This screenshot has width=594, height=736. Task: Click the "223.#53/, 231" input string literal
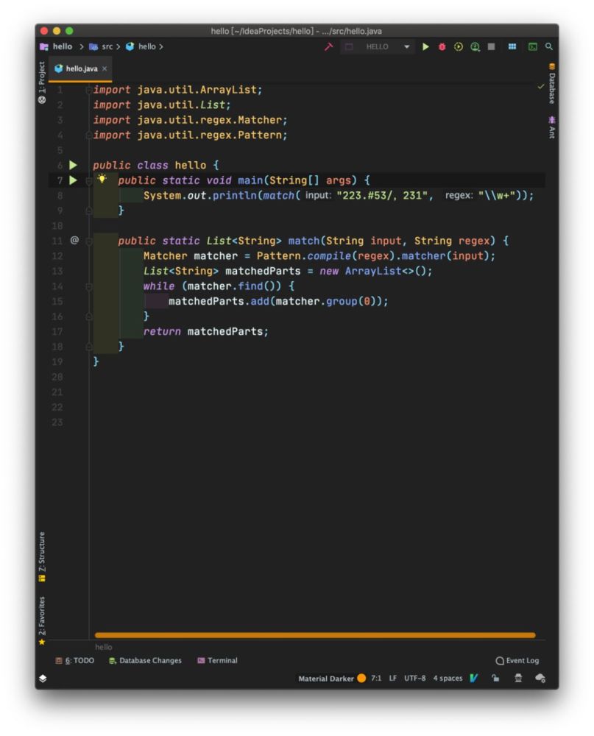point(382,195)
